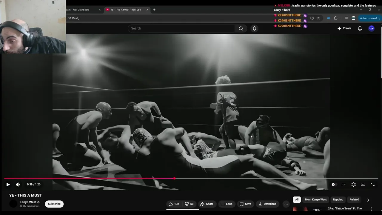
Task: Click the Action required menu button
Action: point(369,18)
